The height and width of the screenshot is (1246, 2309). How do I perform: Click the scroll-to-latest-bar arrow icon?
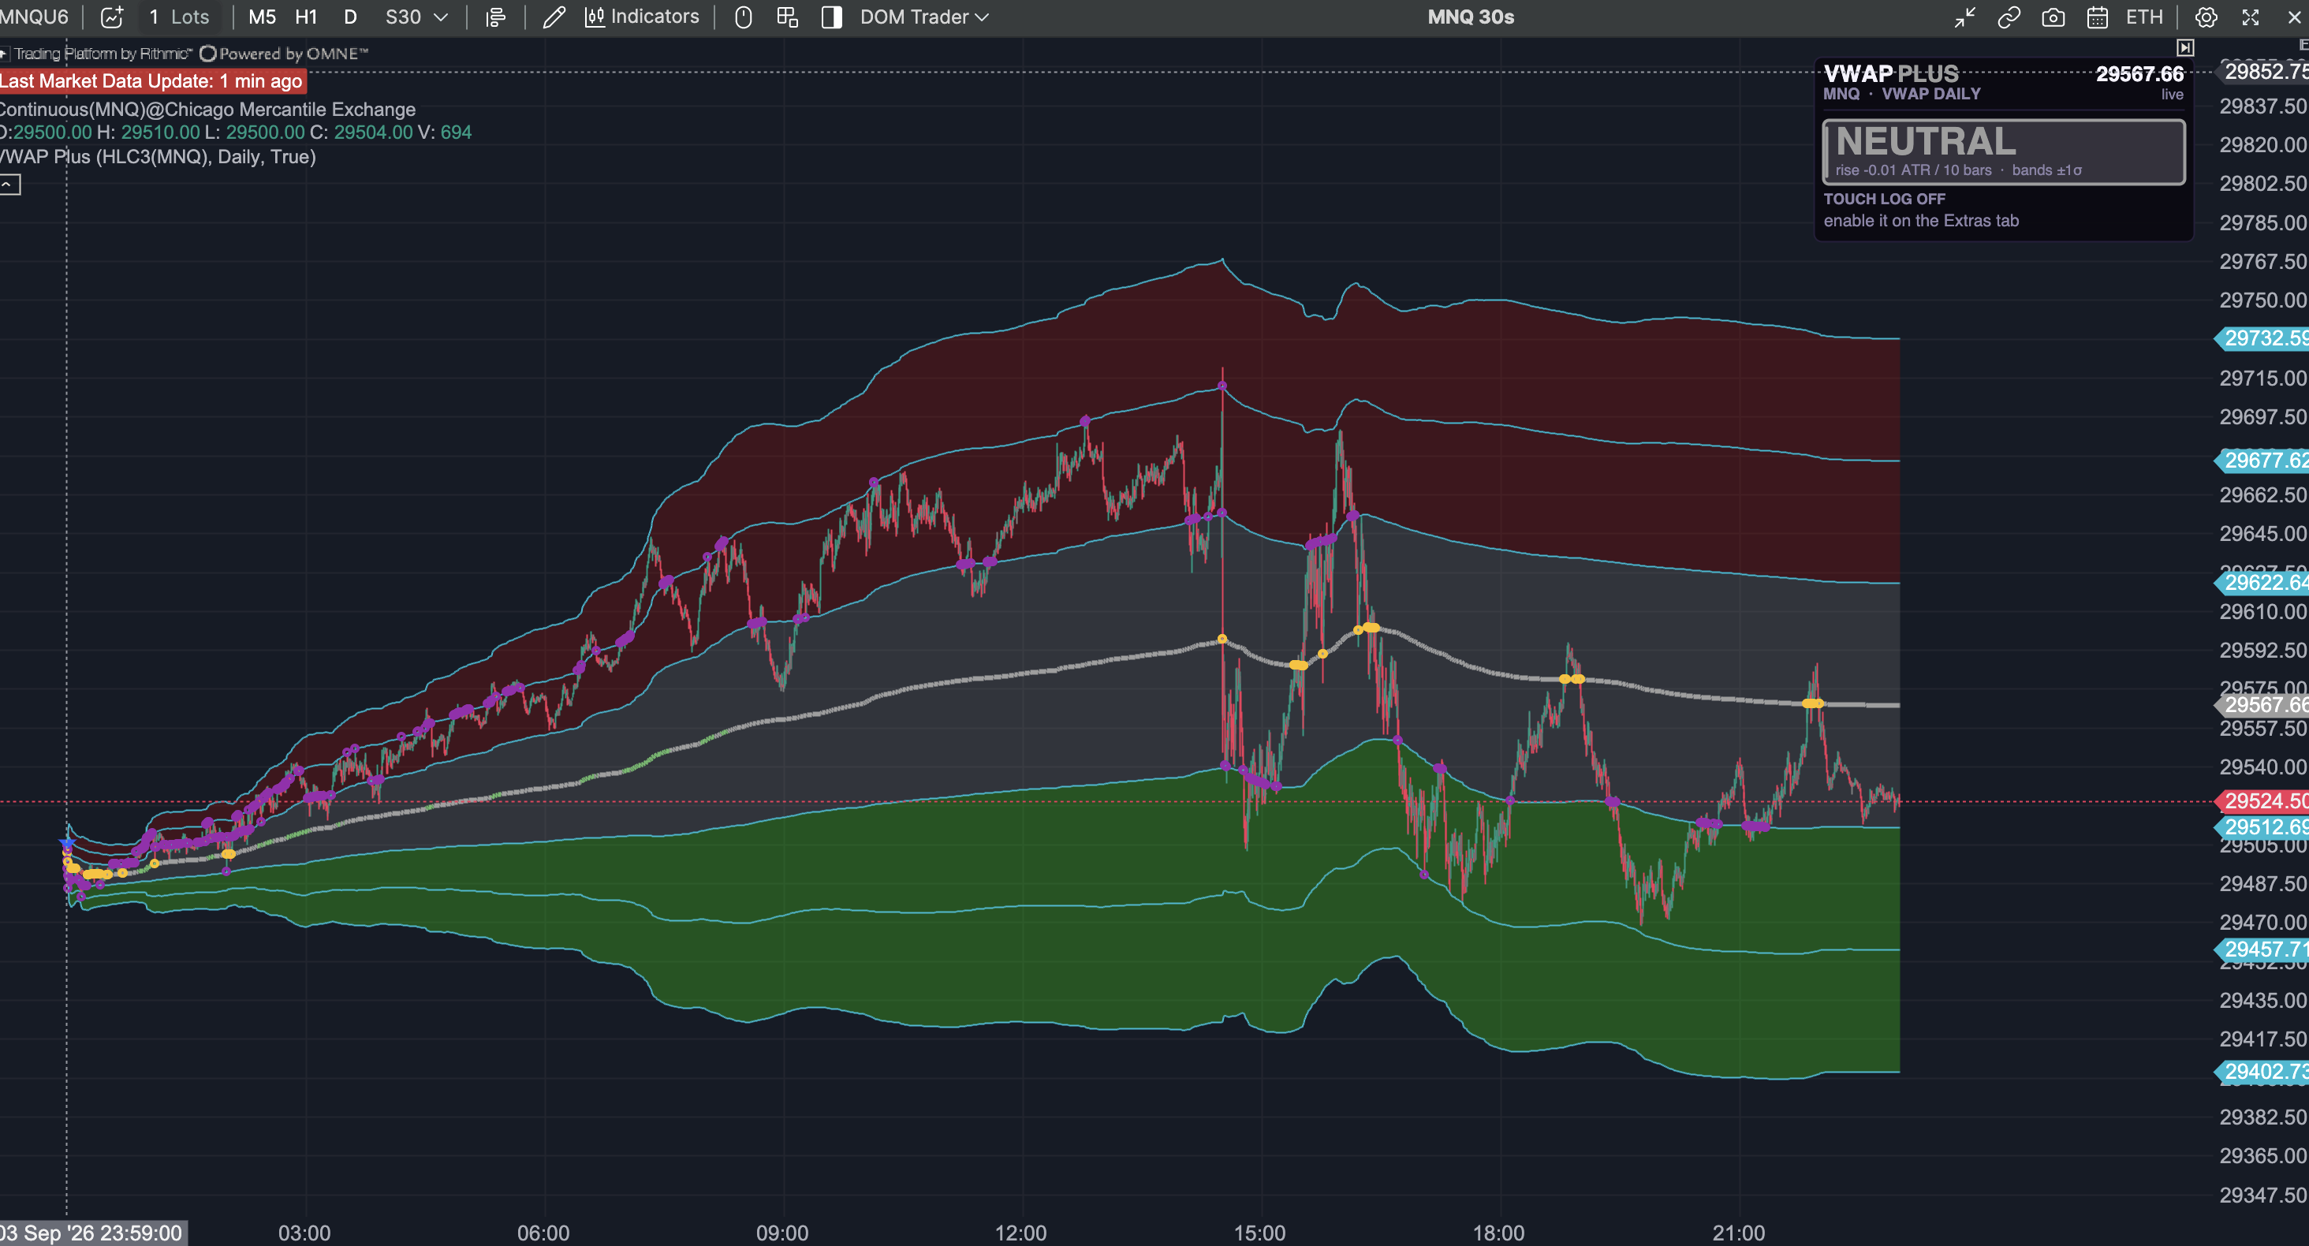(2185, 47)
